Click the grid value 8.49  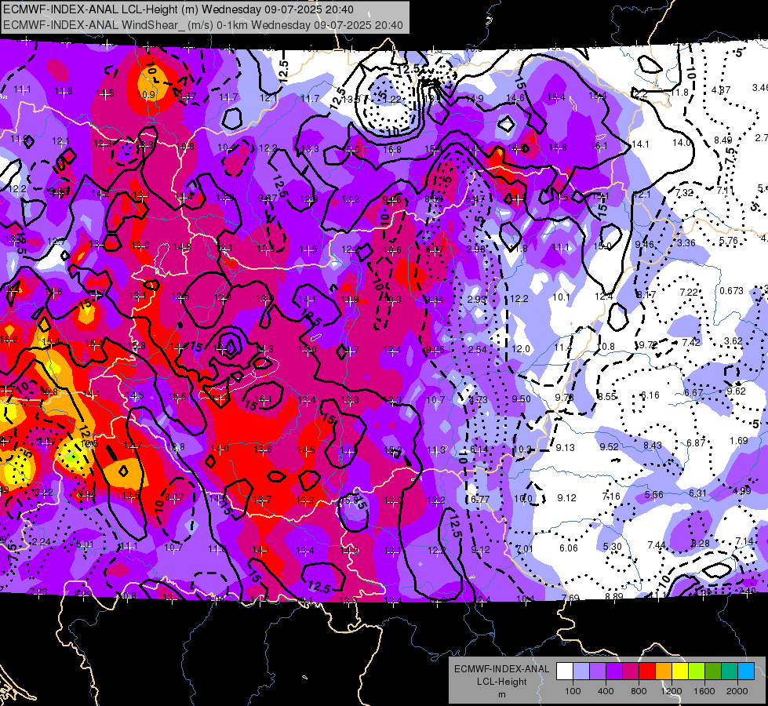tap(723, 140)
